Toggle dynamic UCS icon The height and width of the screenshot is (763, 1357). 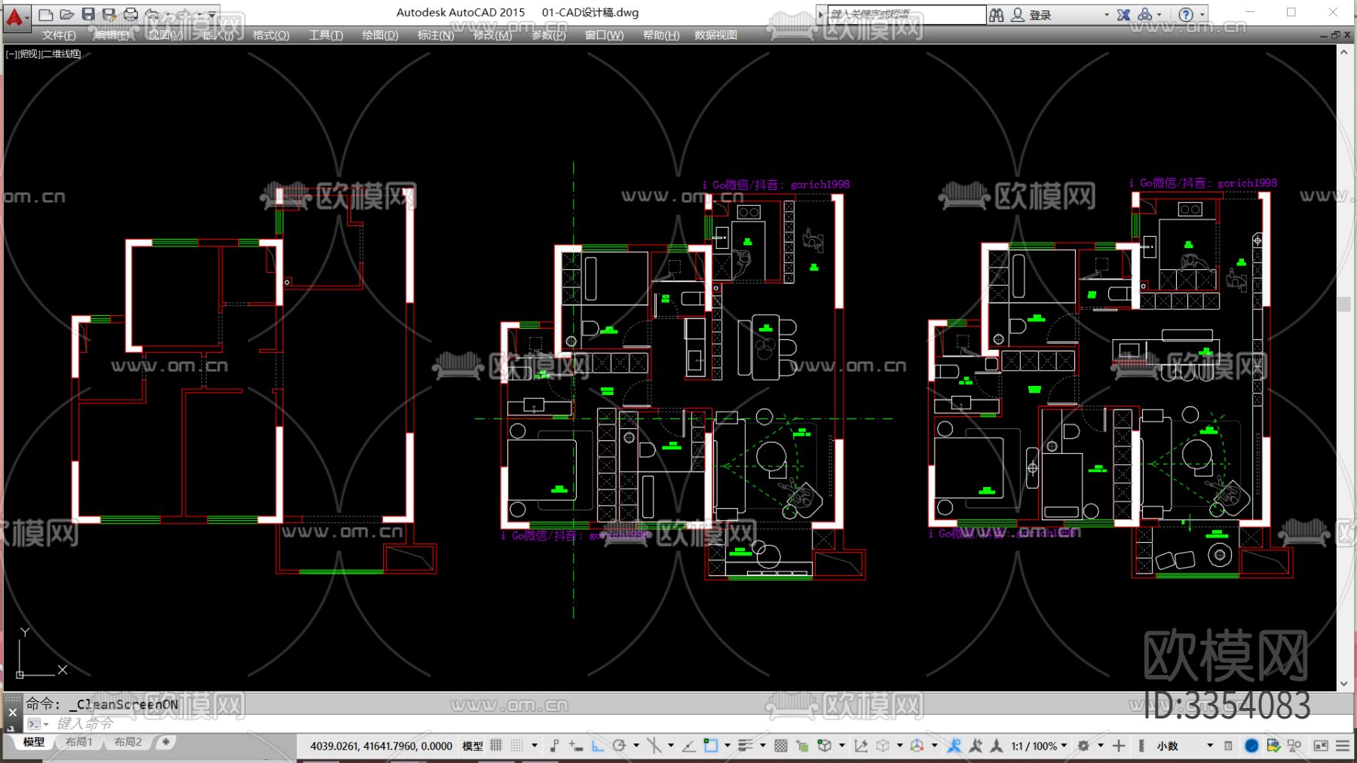pyautogui.click(x=860, y=746)
